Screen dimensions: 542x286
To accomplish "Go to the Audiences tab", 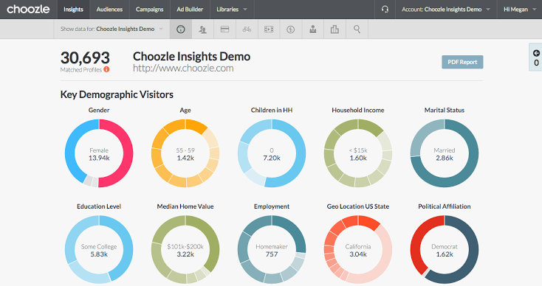I will 109,10.
